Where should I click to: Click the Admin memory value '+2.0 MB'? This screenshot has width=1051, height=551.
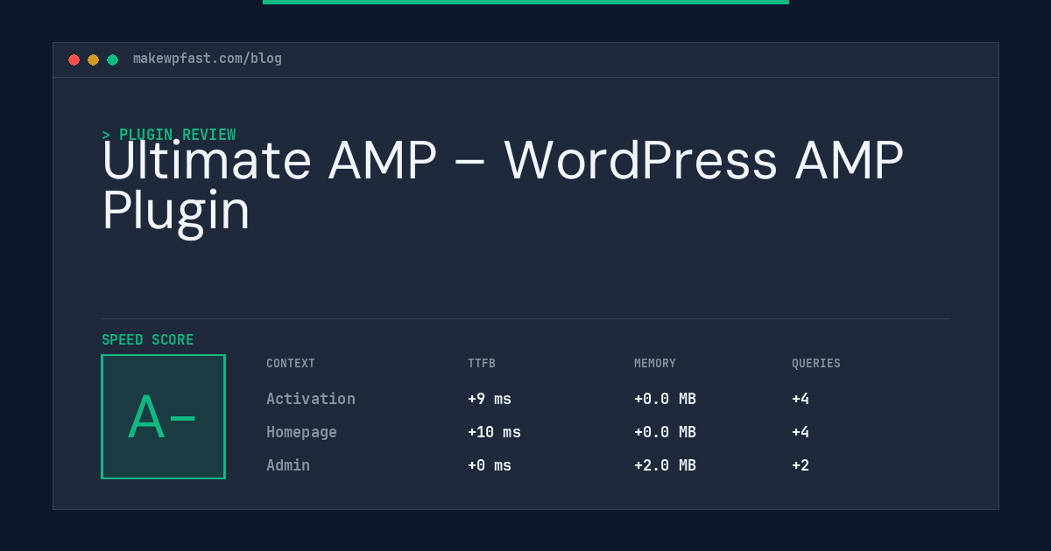pyautogui.click(x=665, y=465)
